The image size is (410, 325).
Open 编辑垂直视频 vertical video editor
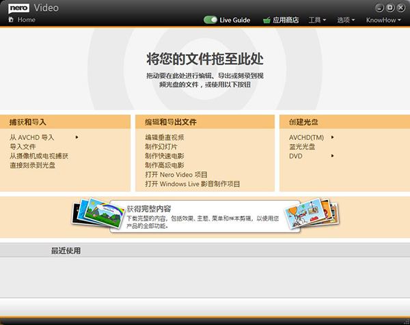coord(165,137)
